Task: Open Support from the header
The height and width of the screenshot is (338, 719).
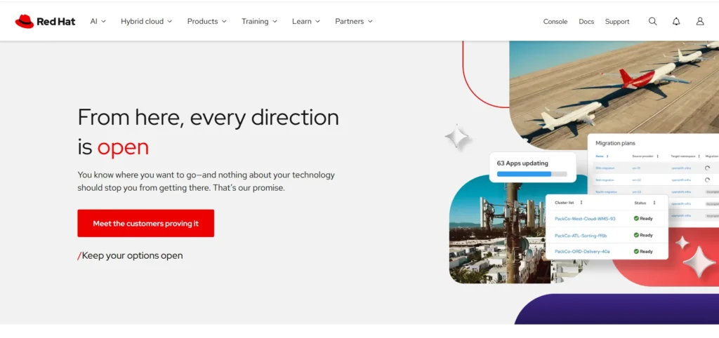Action: coord(617,22)
